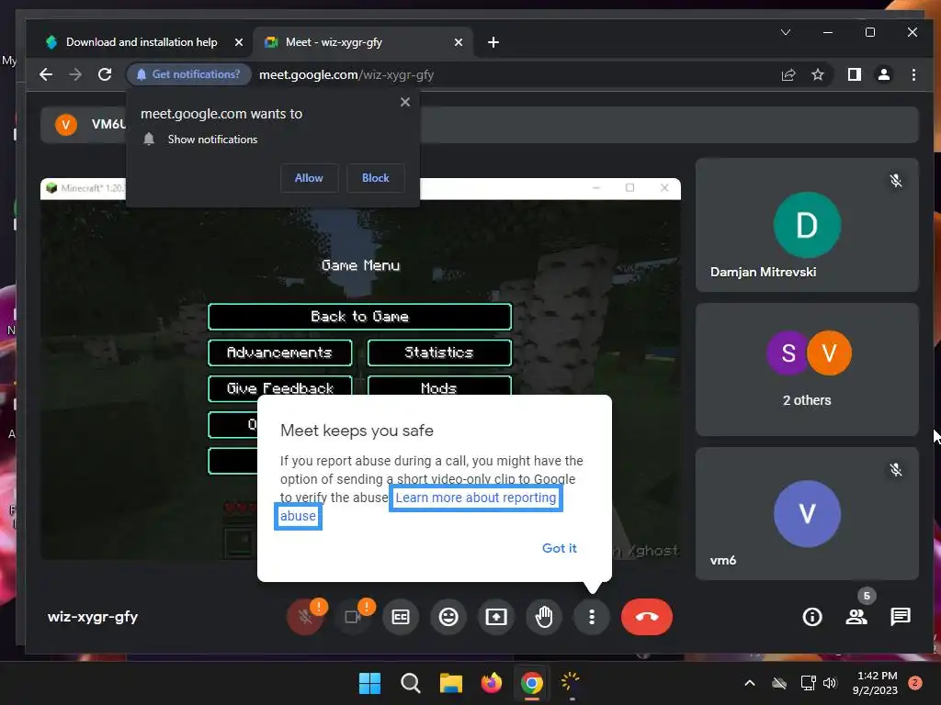Unmute the microphone in the Meet toolbar
Image resolution: width=941 pixels, height=705 pixels.
pos(305,616)
